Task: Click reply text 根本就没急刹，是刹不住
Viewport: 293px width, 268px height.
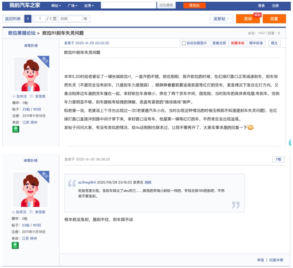Action: click(x=87, y=219)
